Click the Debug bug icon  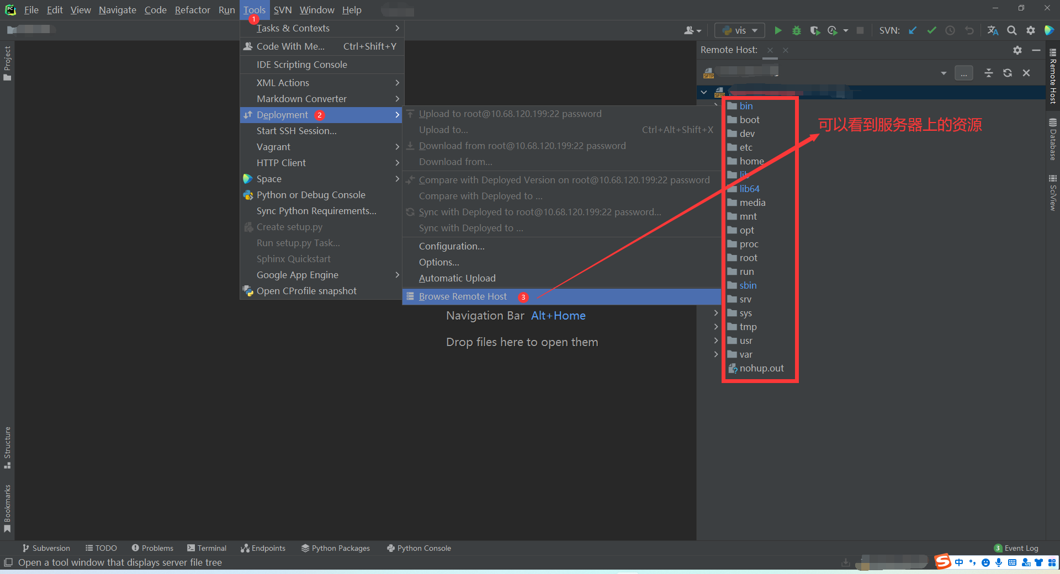796,30
